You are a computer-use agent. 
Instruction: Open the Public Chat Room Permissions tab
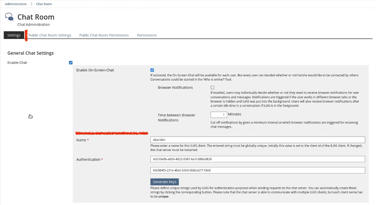[x=104, y=35]
